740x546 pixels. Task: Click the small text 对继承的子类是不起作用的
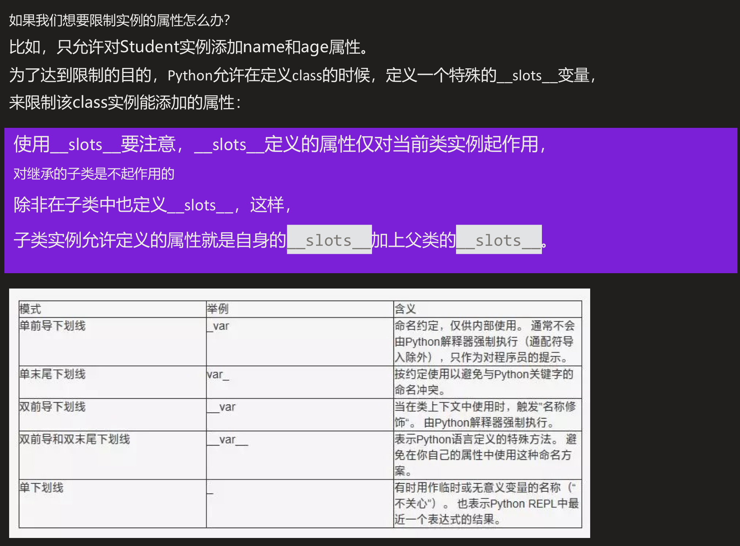tap(94, 173)
